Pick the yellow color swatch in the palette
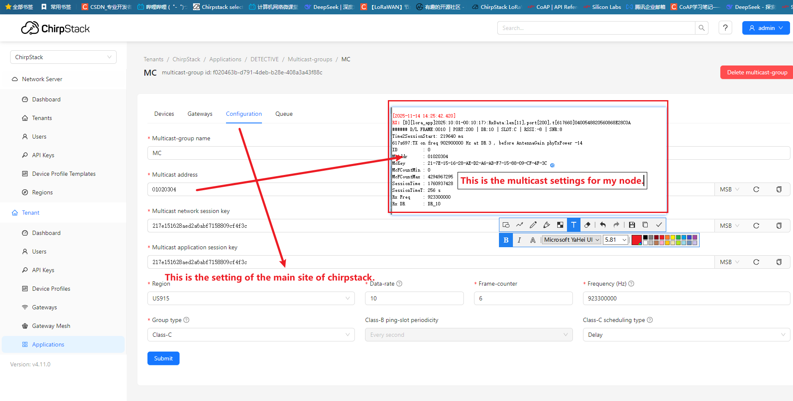 (x=673, y=237)
